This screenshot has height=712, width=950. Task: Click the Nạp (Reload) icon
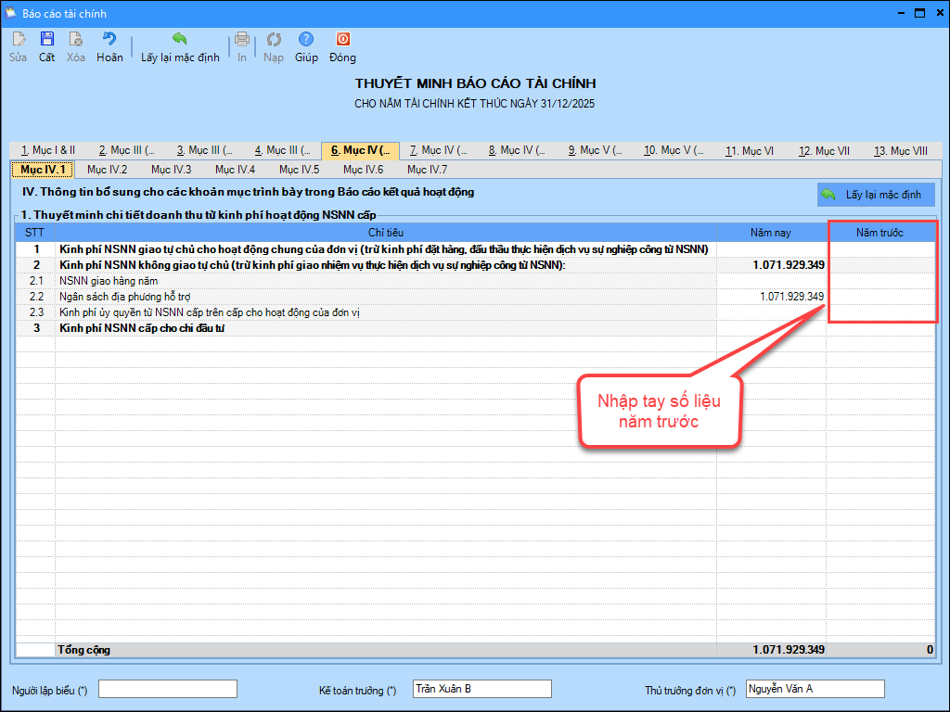pos(274,40)
